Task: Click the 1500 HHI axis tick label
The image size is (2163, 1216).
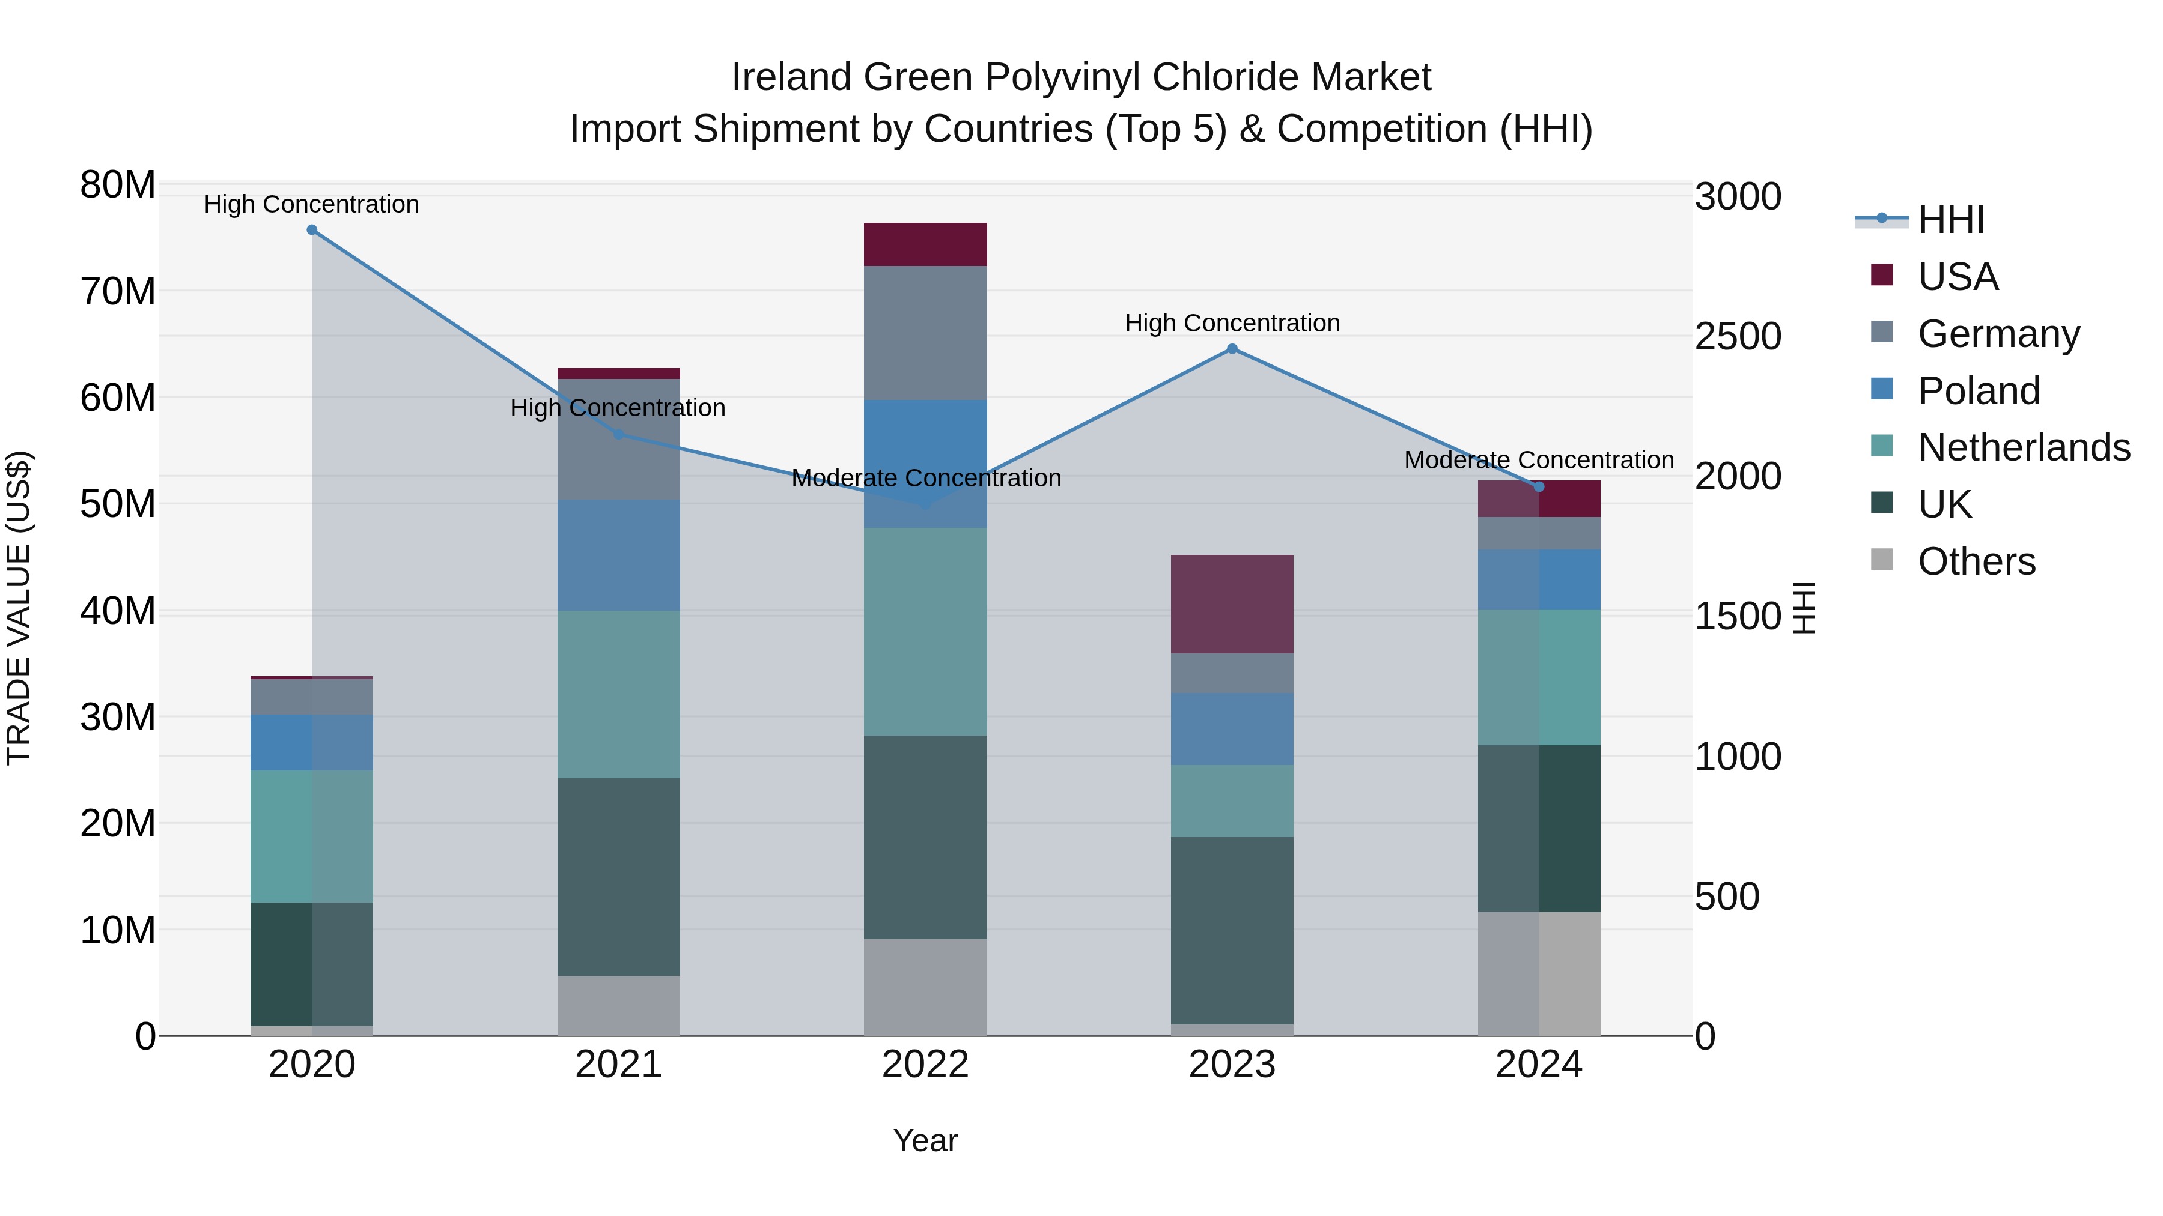Action: pyautogui.click(x=1737, y=616)
